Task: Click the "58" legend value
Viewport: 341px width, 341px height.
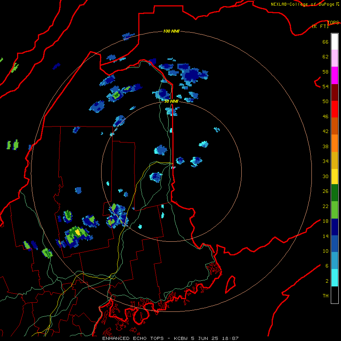Action: [x=325, y=72]
